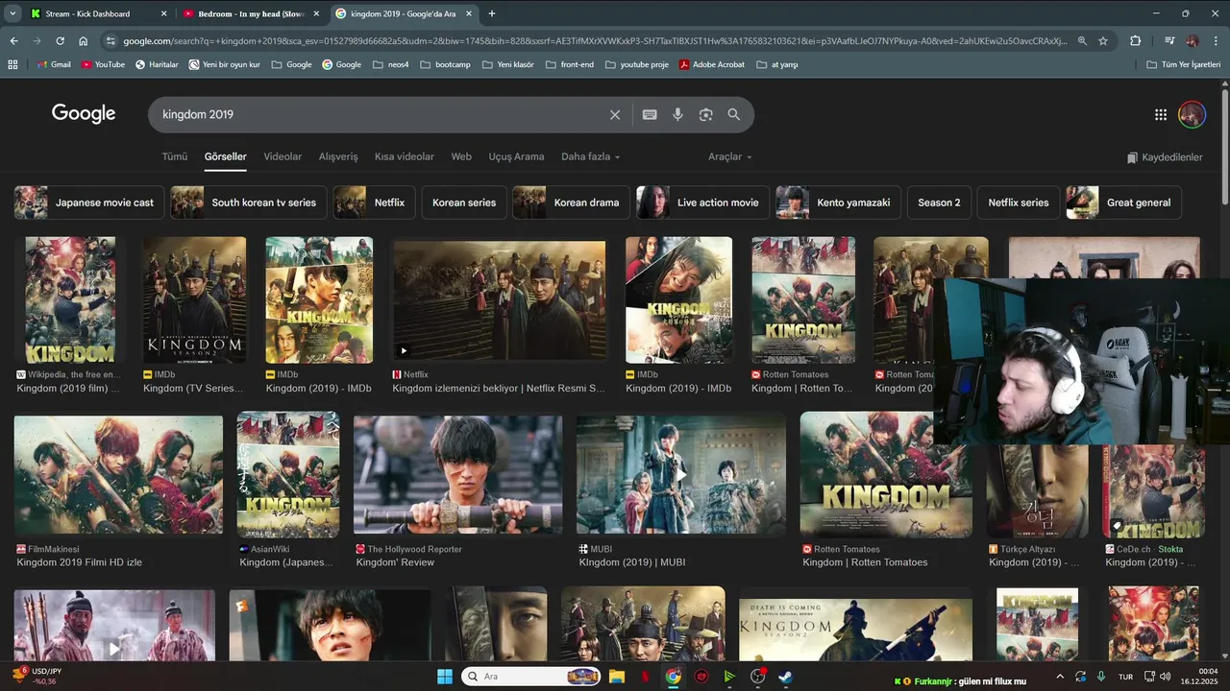The image size is (1230, 691).
Task: Open the Google apps grid
Action: coord(1161,114)
